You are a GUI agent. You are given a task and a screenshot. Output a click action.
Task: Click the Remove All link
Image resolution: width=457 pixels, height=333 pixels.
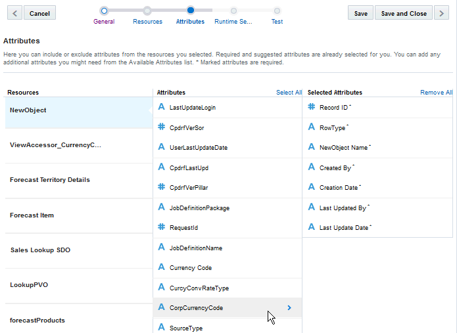pos(436,93)
